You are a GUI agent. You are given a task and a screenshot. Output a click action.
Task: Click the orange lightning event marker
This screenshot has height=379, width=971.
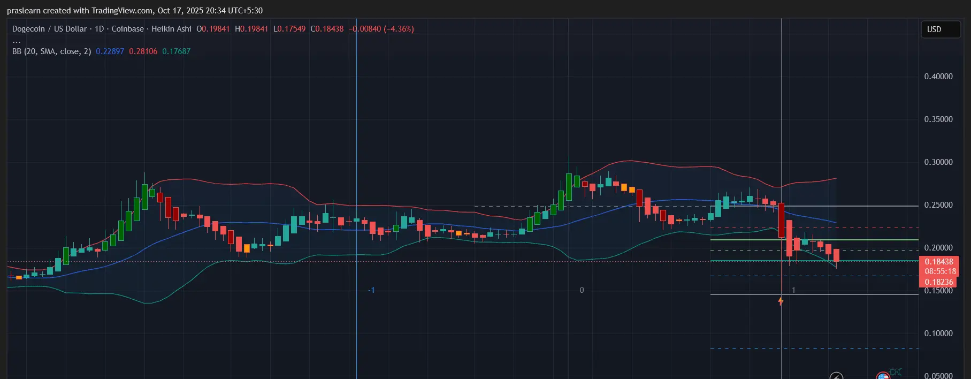point(781,301)
